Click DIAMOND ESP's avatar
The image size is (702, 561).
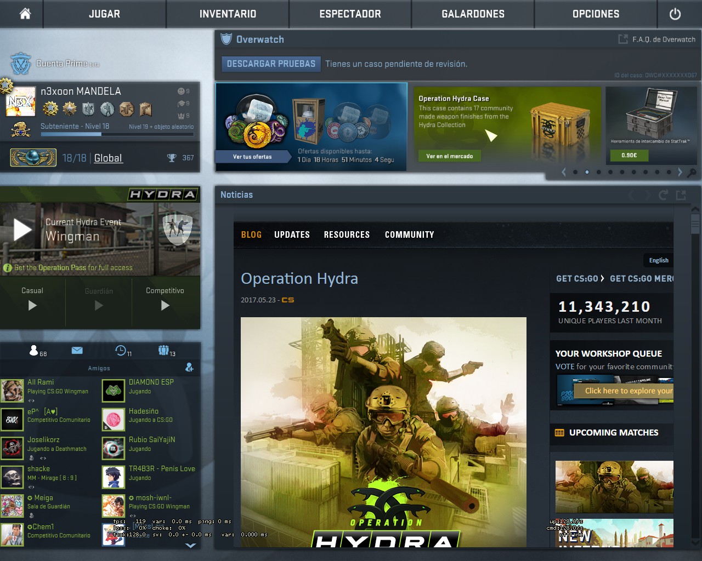click(114, 391)
